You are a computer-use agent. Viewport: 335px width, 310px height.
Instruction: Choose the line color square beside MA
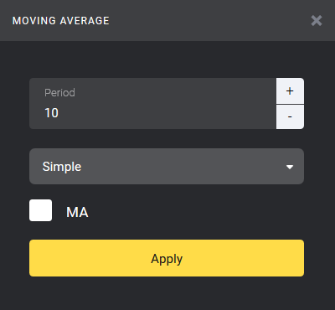coord(40,210)
